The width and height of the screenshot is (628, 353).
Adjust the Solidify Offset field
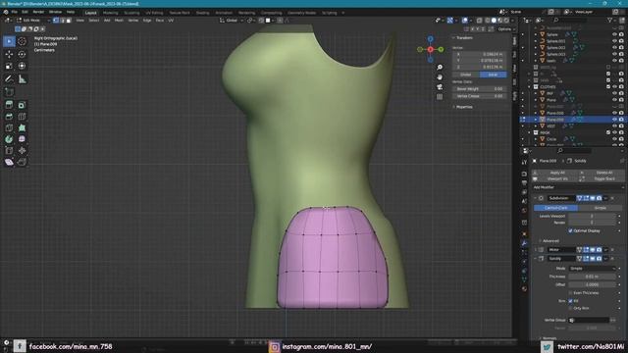[x=592, y=284]
